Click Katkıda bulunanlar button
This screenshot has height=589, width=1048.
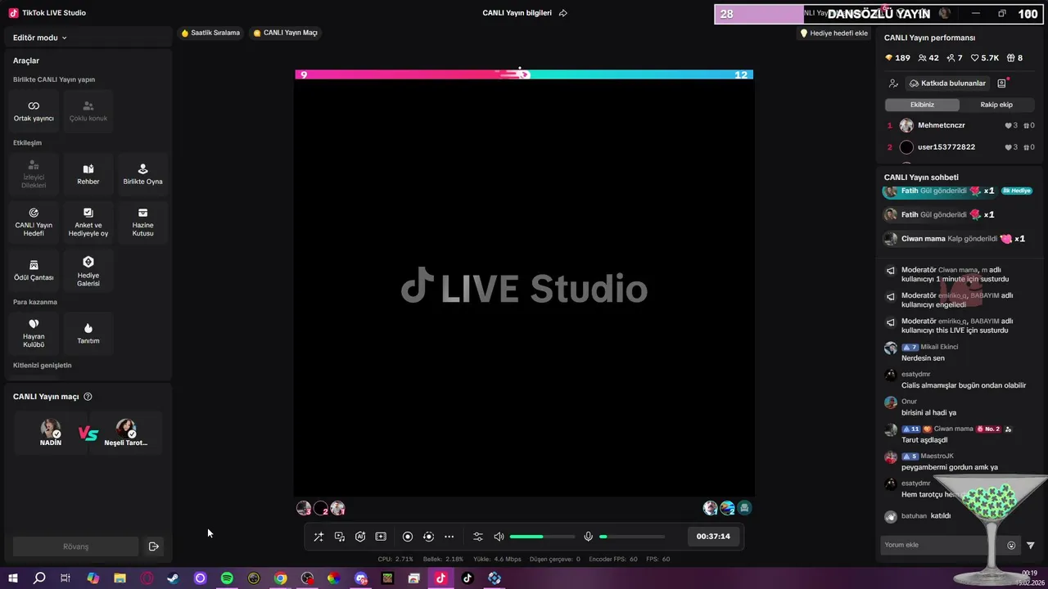(x=947, y=83)
